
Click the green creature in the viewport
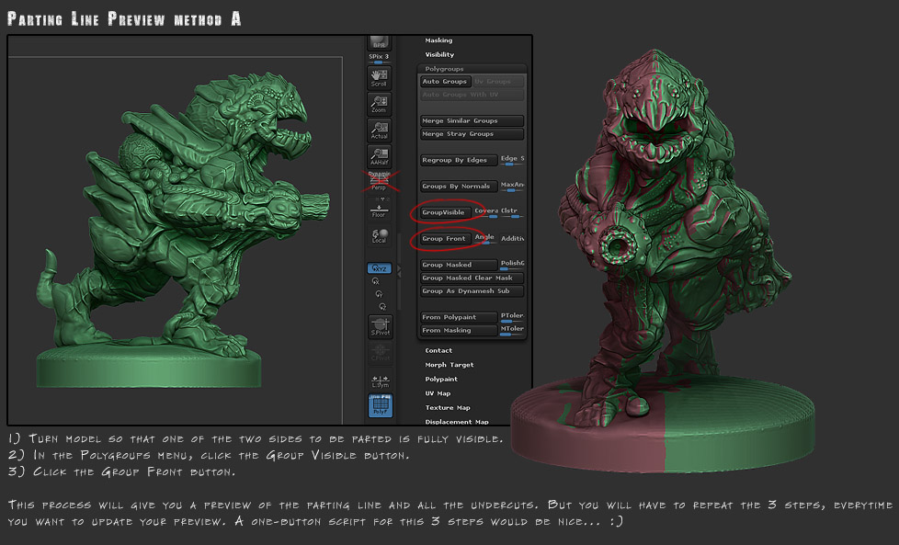tap(184, 229)
